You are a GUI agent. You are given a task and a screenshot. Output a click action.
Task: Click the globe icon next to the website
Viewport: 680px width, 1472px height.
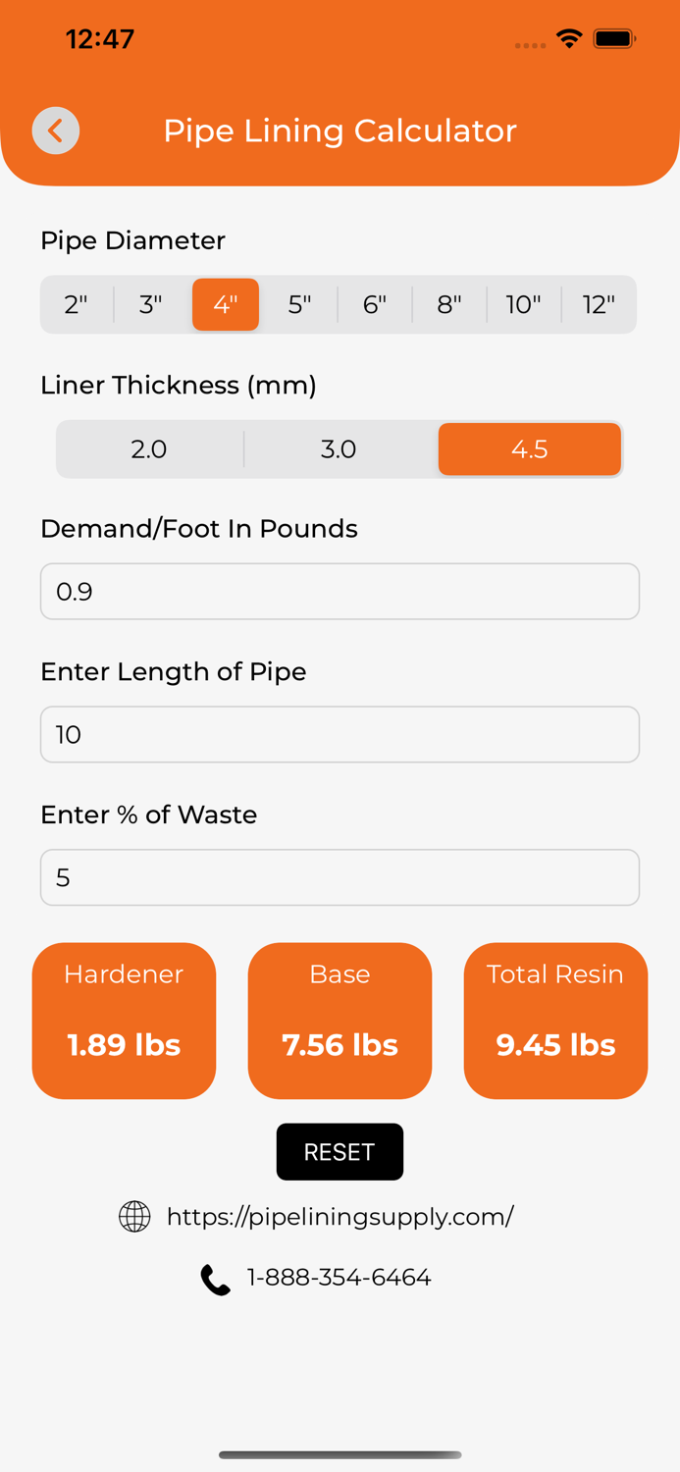pos(133,1216)
